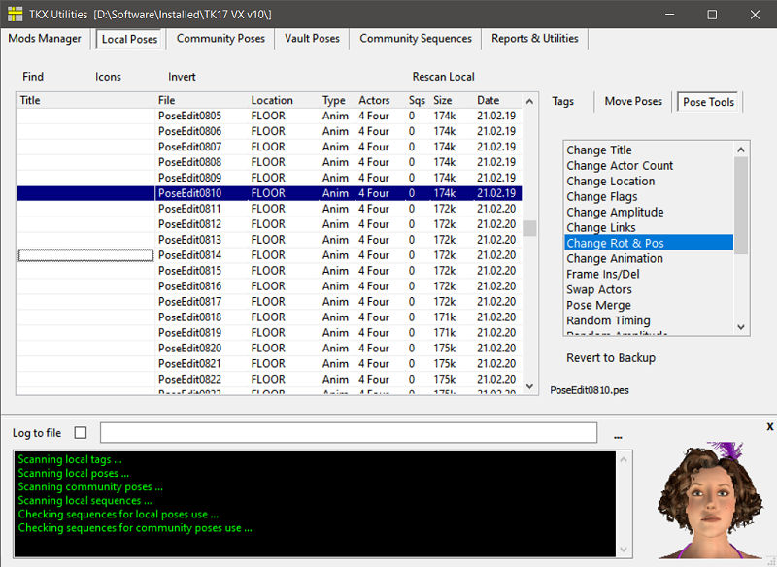The height and width of the screenshot is (567, 777).
Task: Click the title cell of PoseEdit0814
Action: [x=85, y=255]
